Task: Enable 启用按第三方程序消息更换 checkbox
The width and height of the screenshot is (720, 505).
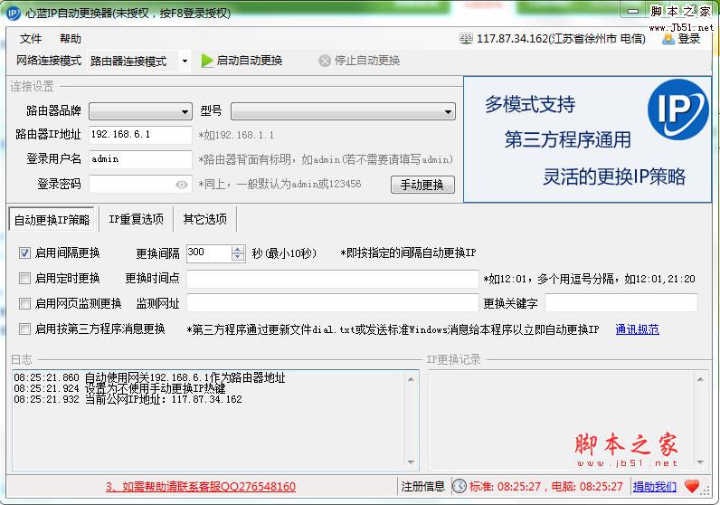Action: click(24, 329)
